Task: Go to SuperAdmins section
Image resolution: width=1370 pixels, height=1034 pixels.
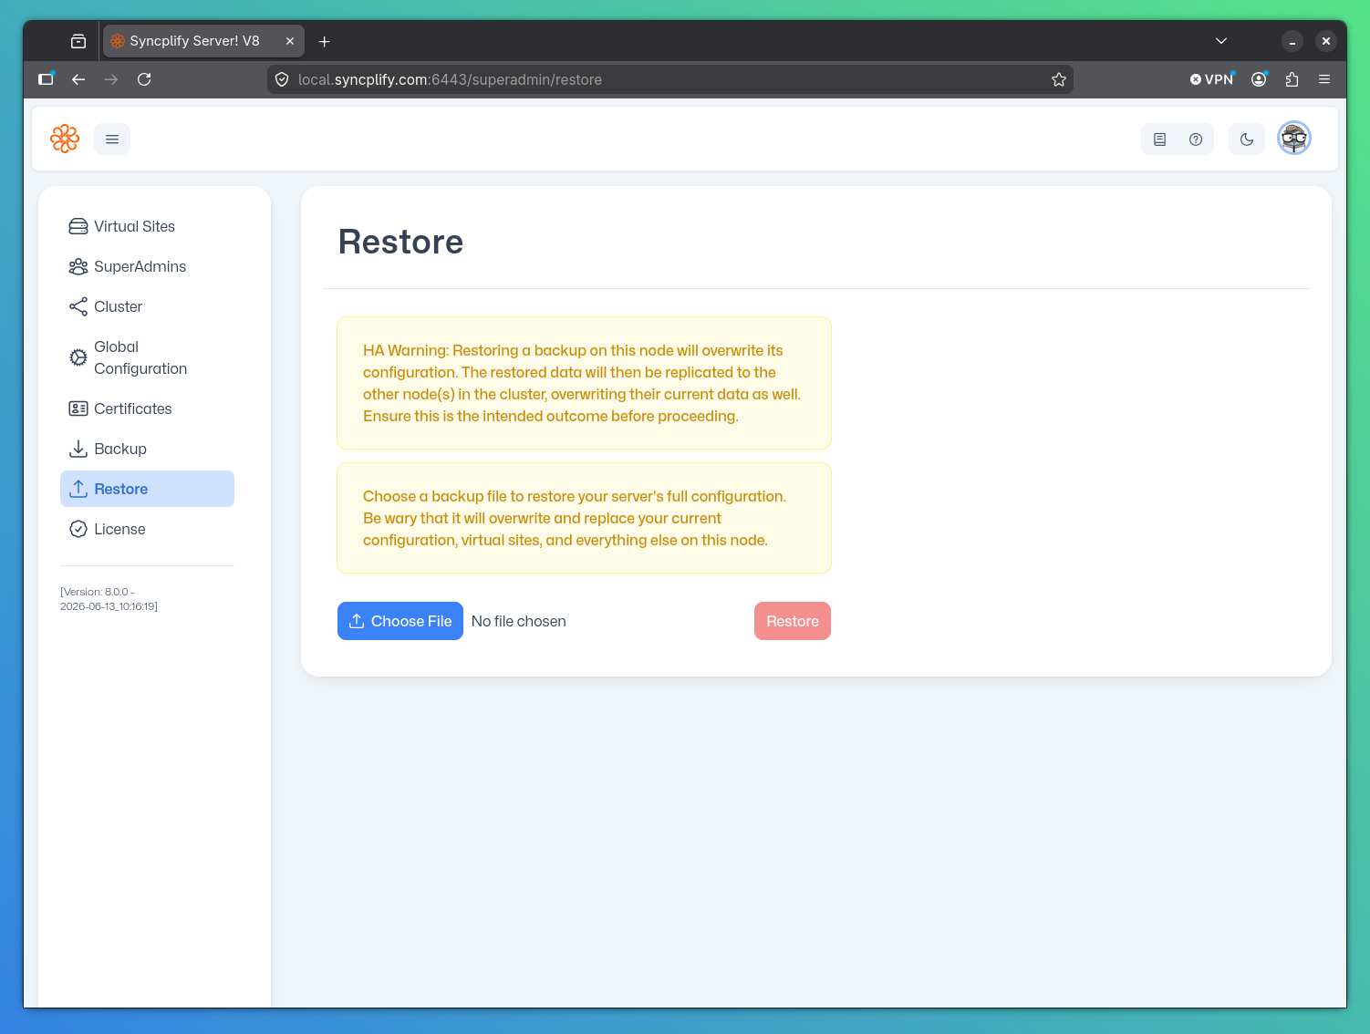Action: (x=147, y=266)
